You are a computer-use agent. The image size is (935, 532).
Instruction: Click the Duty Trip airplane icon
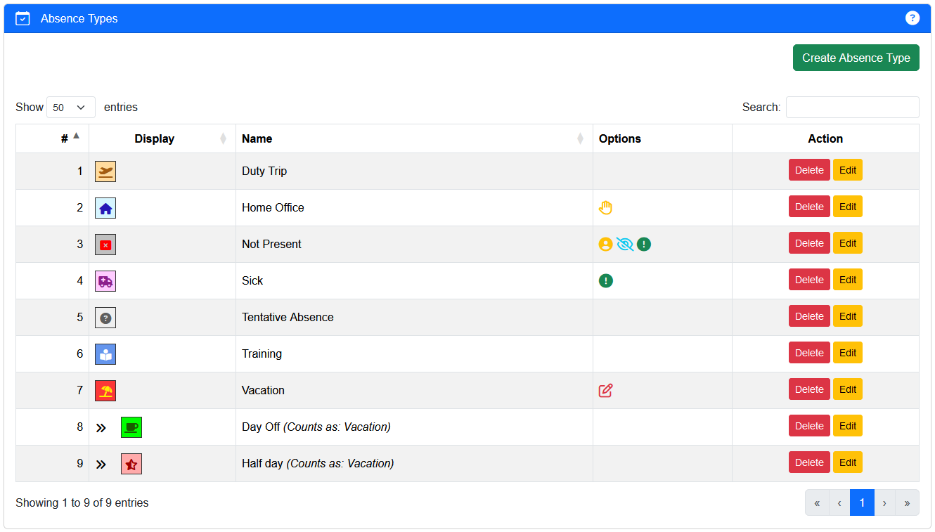click(x=105, y=171)
